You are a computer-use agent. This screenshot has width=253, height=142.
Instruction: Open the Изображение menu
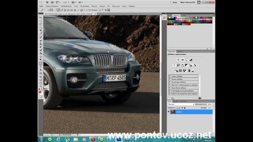pos(66,6)
